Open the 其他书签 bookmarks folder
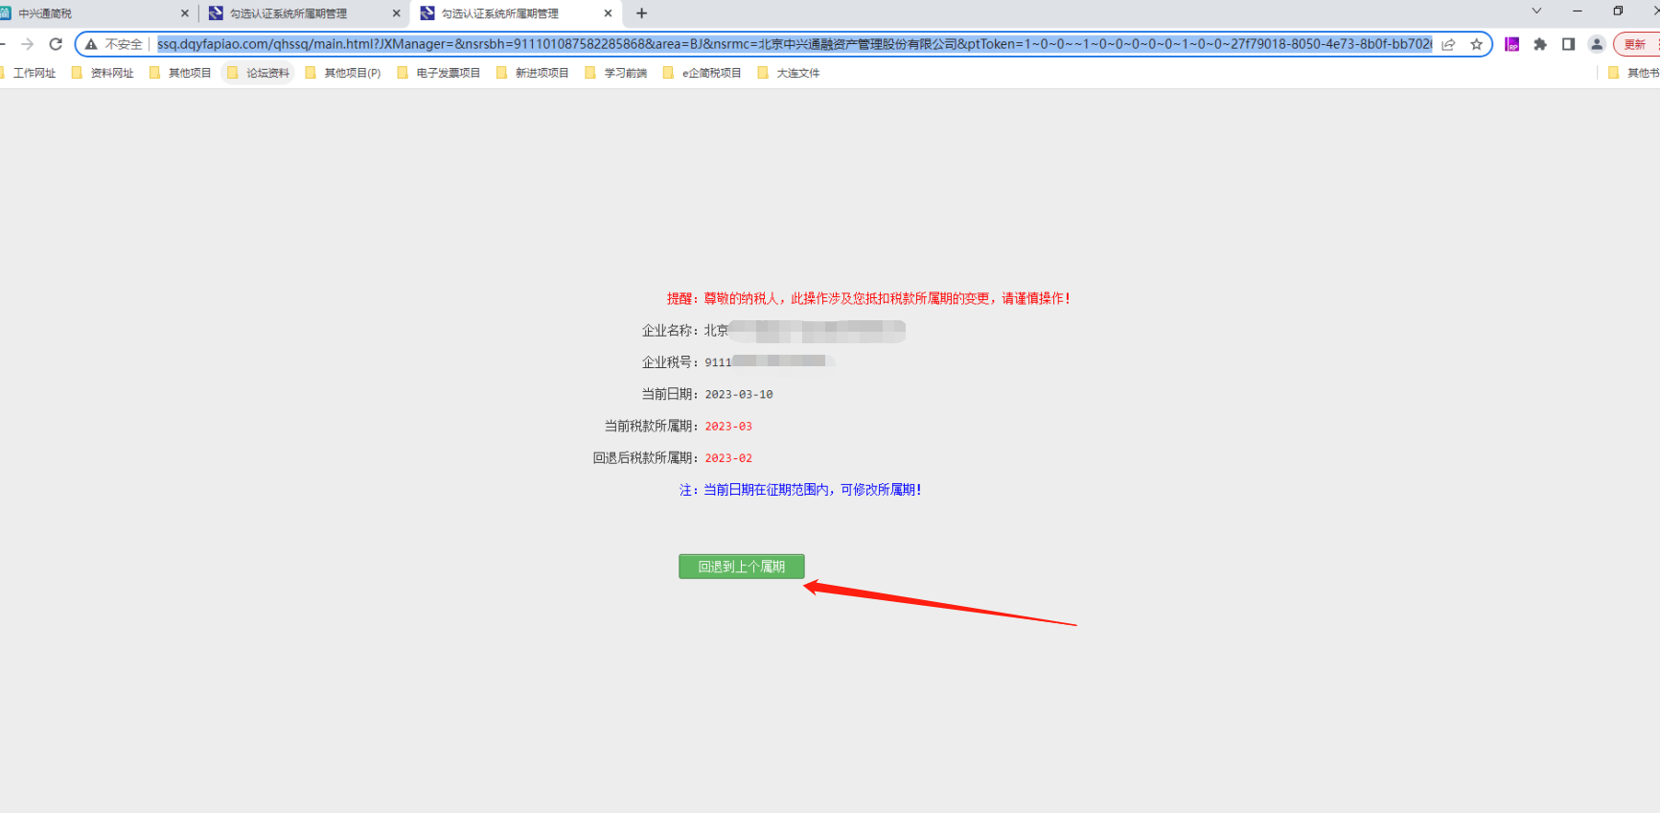Image resolution: width=1660 pixels, height=813 pixels. click(x=1633, y=73)
